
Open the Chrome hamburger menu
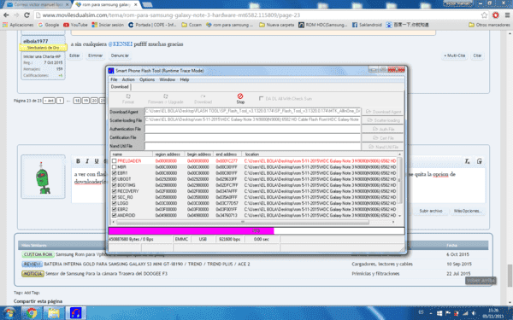(507, 15)
